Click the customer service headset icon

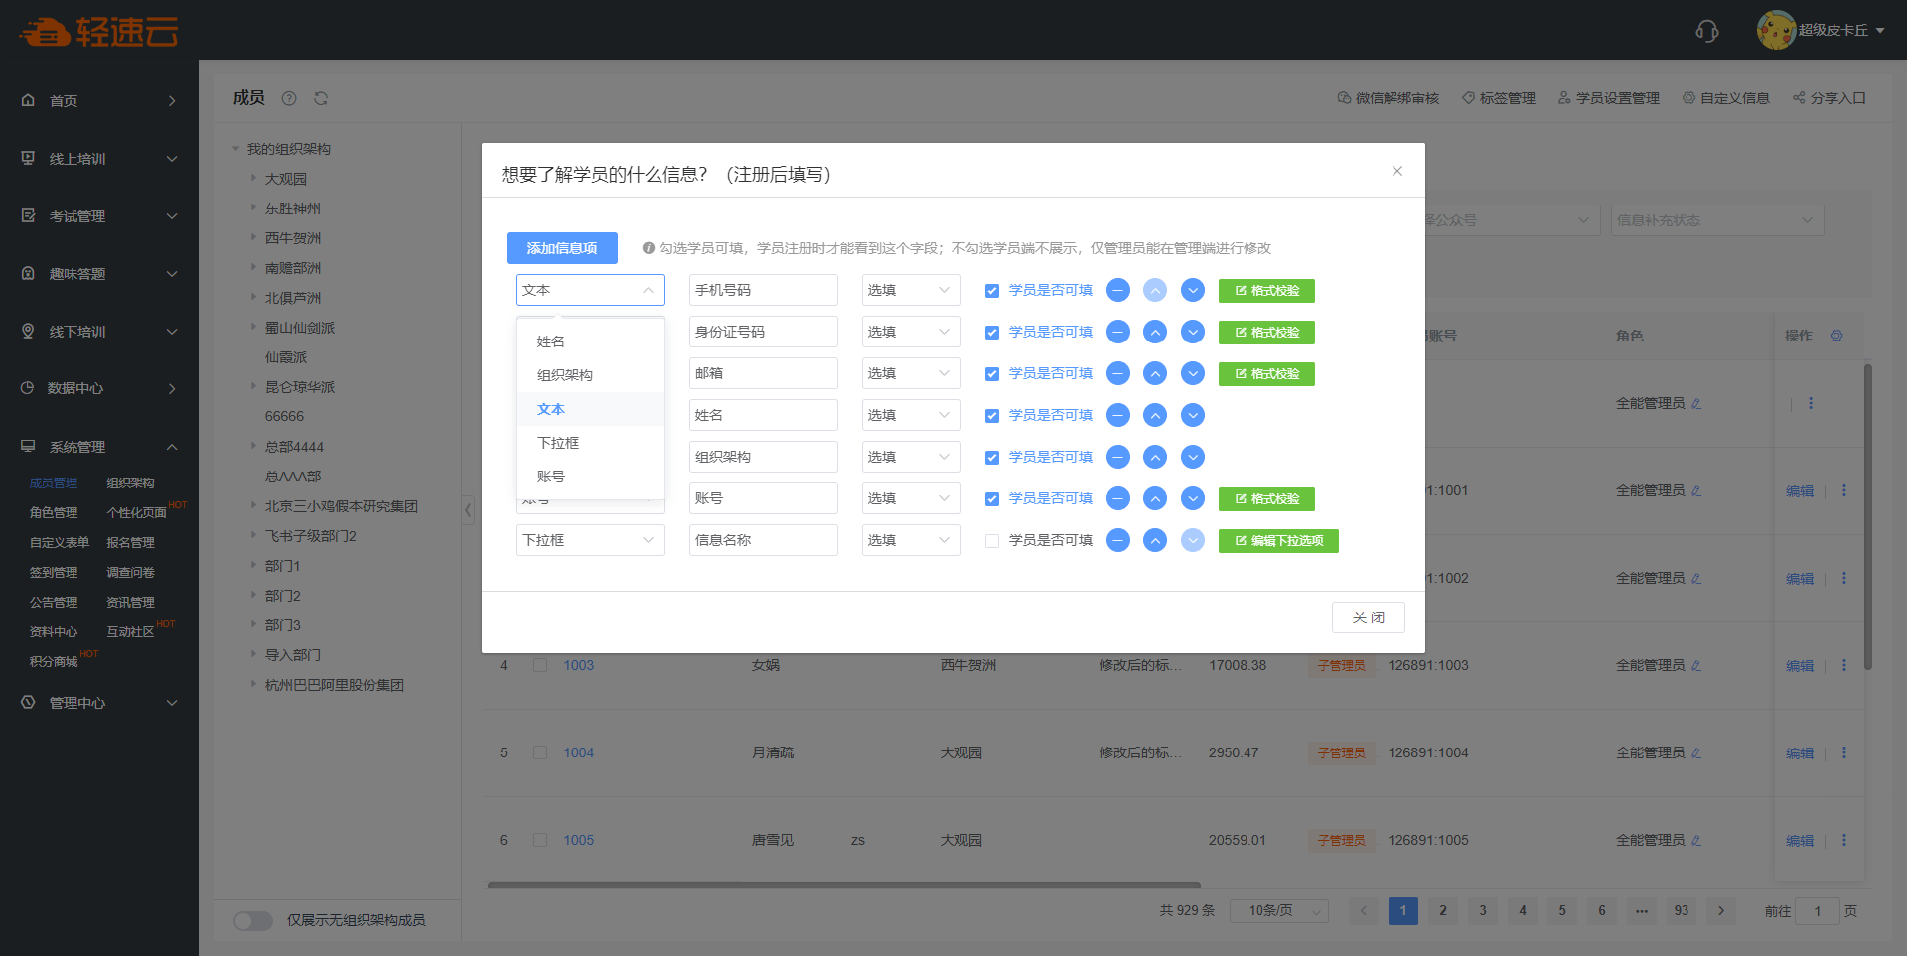tap(1706, 31)
